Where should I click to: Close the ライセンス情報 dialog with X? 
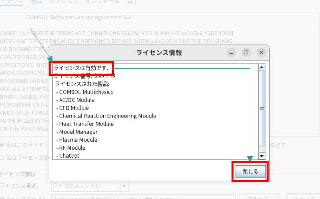click(261, 52)
